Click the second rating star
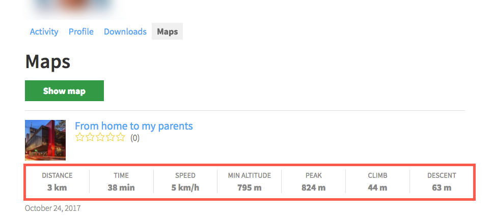493x218 pixels. click(90, 137)
